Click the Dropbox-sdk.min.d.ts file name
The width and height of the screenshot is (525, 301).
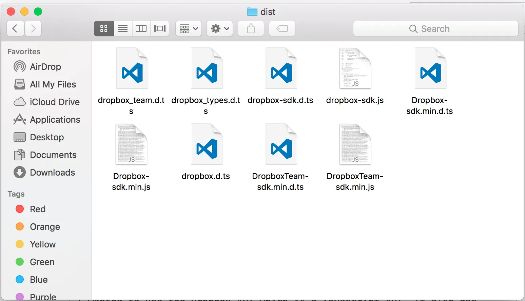pyautogui.click(x=430, y=105)
